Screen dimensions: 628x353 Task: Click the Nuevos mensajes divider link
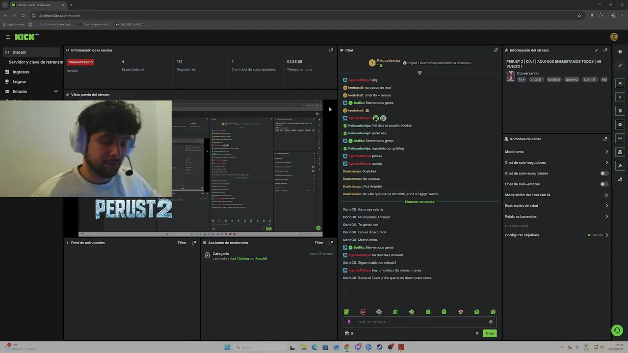click(419, 202)
